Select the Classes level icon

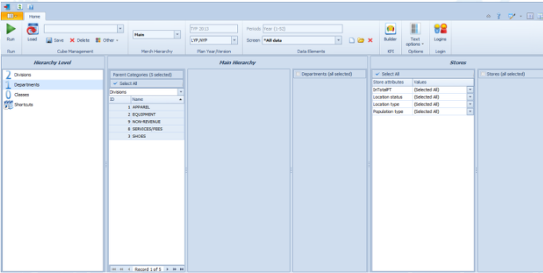8,95
